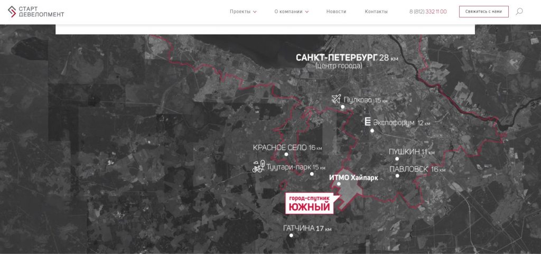Click the Пушкин 11 км label
541x254 pixels.
[x=412, y=152]
